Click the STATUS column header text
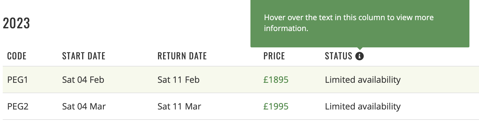This screenshot has width=479, height=122. point(339,56)
